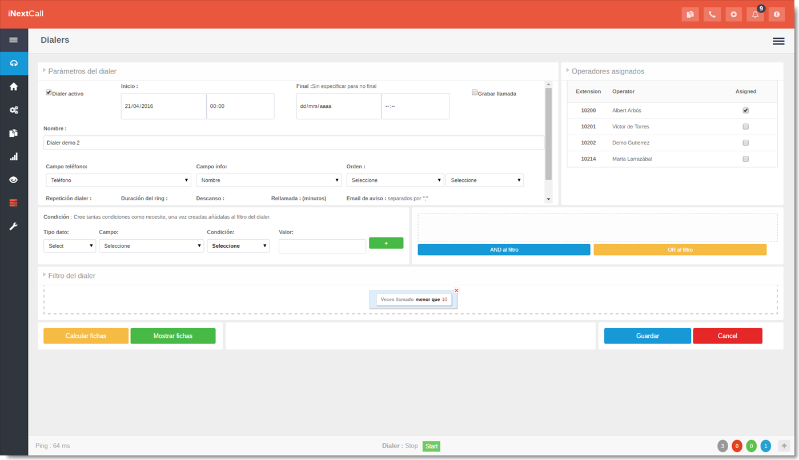Click the gears settings icon in sidebar
This screenshot has width=799, height=460.
[x=14, y=110]
